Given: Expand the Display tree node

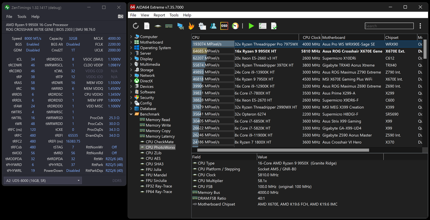Looking at the screenshot, I should coord(131,59).
